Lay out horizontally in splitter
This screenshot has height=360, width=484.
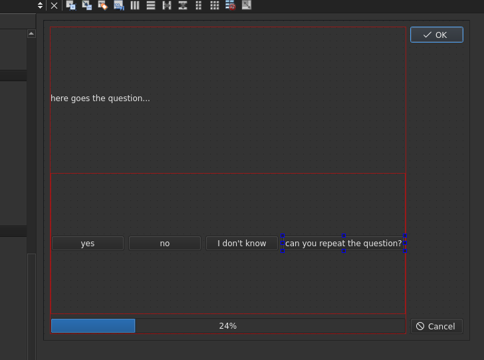(x=167, y=5)
